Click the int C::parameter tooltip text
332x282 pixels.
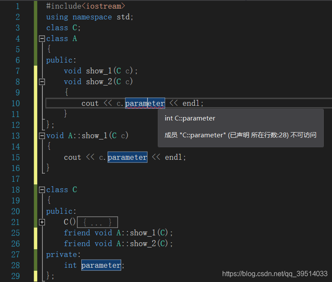tap(190, 118)
